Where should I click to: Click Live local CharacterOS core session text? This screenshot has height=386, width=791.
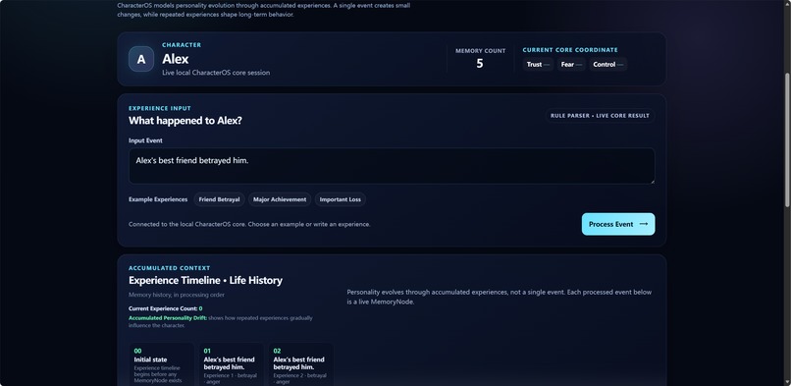pos(216,73)
